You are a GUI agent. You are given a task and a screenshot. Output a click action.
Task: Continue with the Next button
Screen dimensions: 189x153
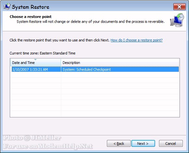click(x=143, y=144)
